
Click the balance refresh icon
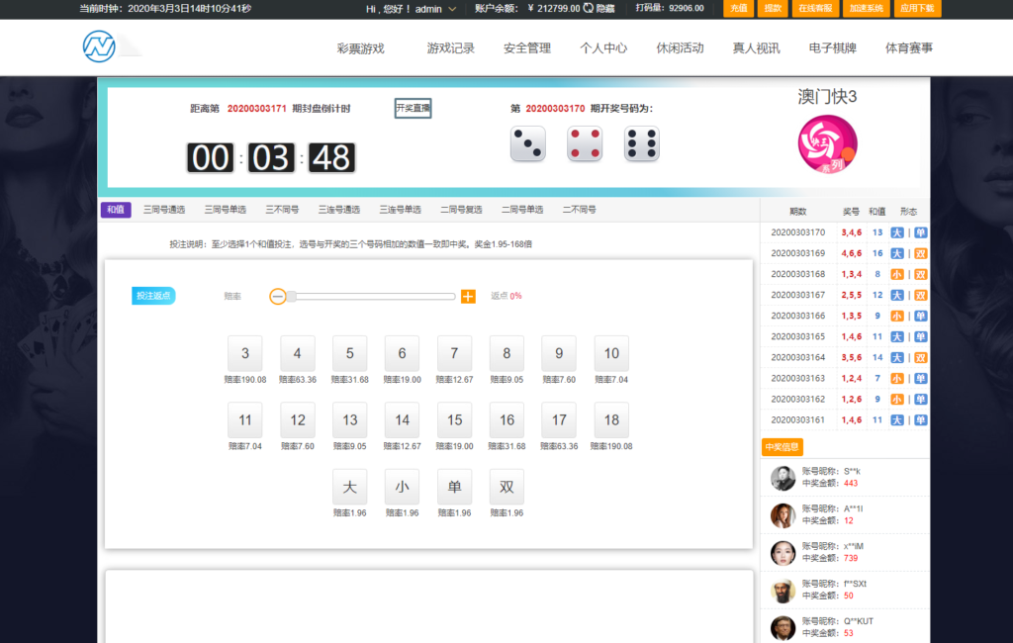coord(589,8)
